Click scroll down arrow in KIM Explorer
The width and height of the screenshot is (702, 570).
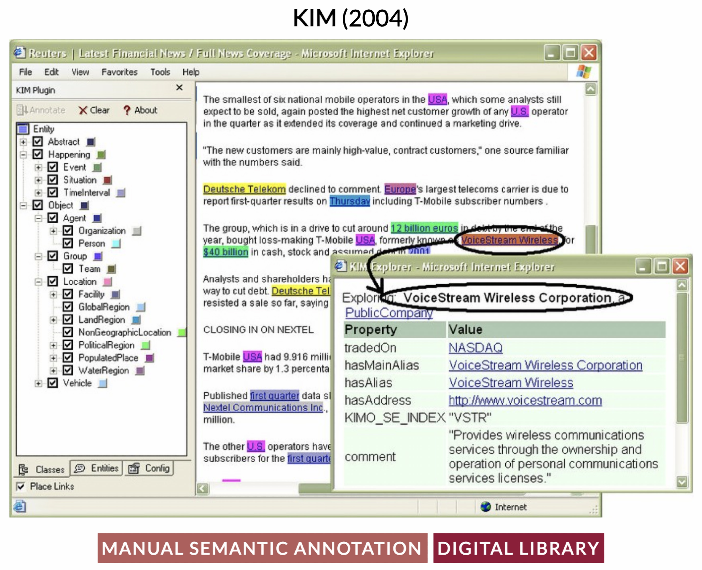(x=682, y=482)
